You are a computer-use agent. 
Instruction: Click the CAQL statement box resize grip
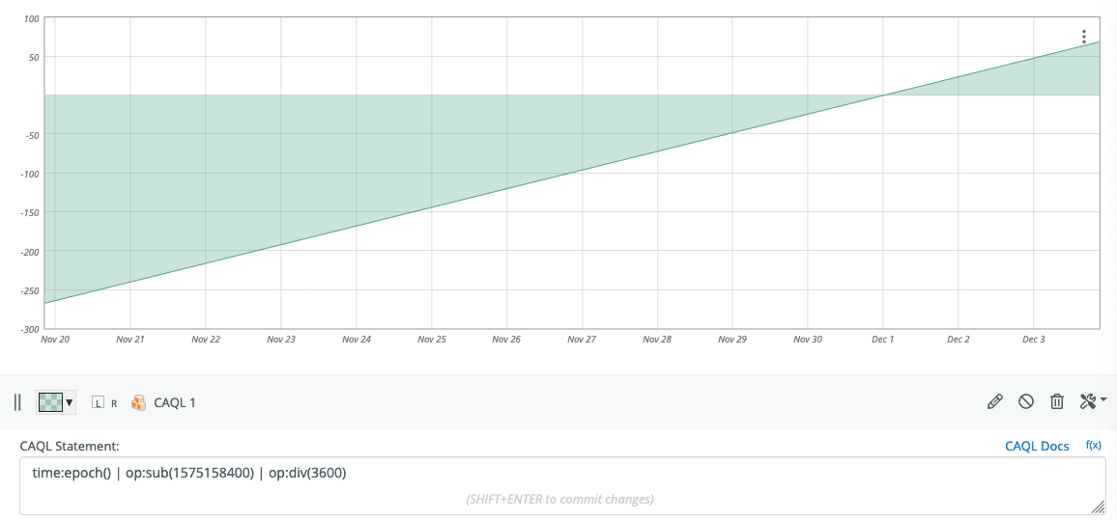point(1099,506)
